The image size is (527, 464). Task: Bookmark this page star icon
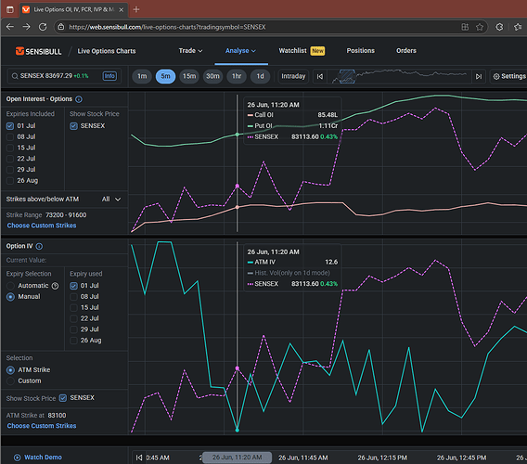480,27
